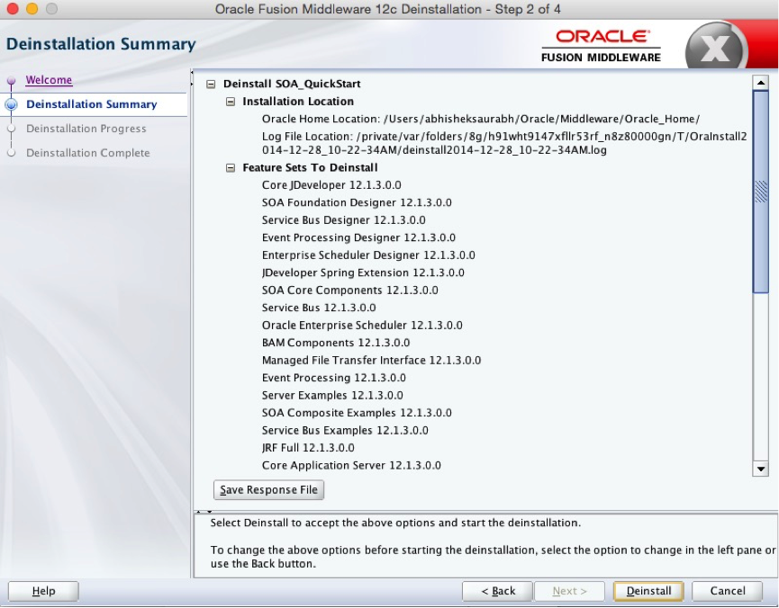Screen dimensions: 779x608
Task: Select BAM Components 12.1.3.0.0
Action: [335, 343]
